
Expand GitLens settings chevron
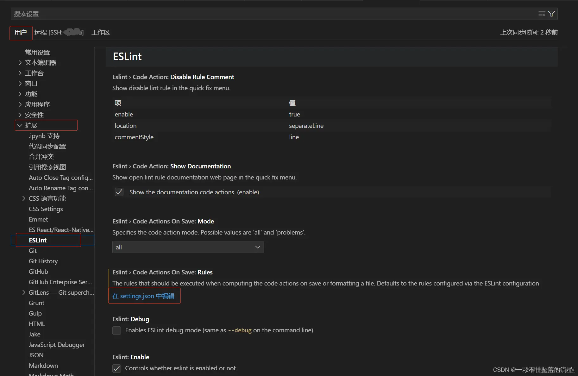coord(24,292)
